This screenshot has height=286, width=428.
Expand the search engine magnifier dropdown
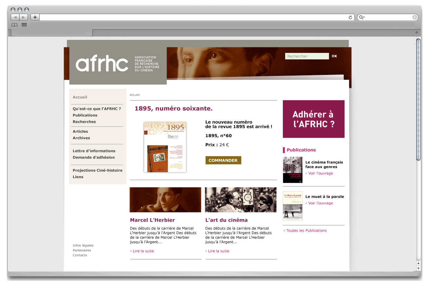(x=362, y=18)
